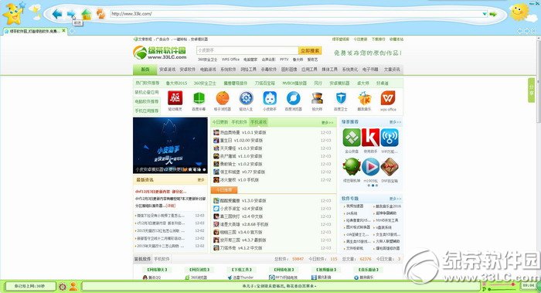Open the 安卓游戏 navigation item
This screenshot has height=293, width=541.
pyautogui.click(x=168, y=70)
